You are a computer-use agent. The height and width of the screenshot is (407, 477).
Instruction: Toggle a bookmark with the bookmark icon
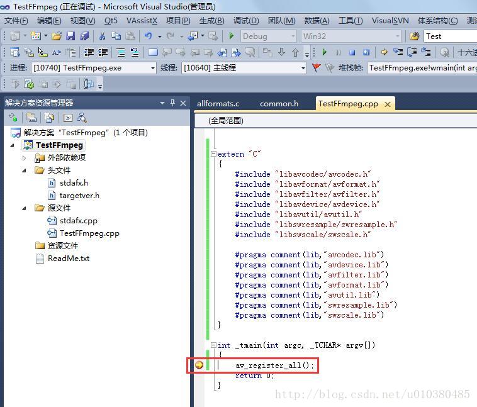[x=153, y=52]
